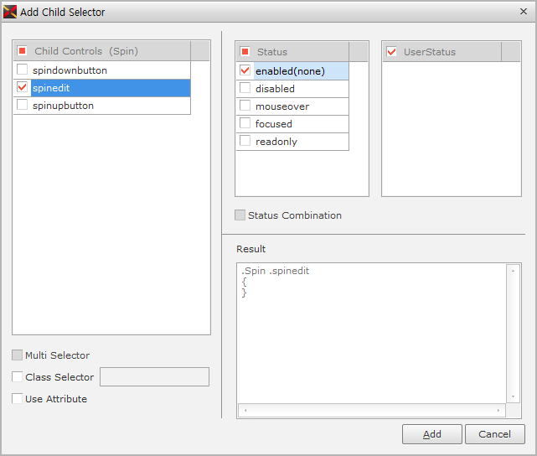Screen dimensions: 537x456
Task: Toggle the Status header checkbox
Action: pos(245,52)
